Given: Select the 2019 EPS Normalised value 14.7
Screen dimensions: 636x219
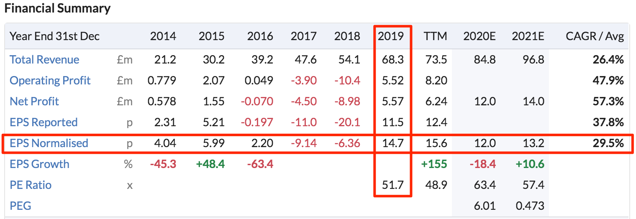Looking at the screenshot, I should pyautogui.click(x=393, y=143).
